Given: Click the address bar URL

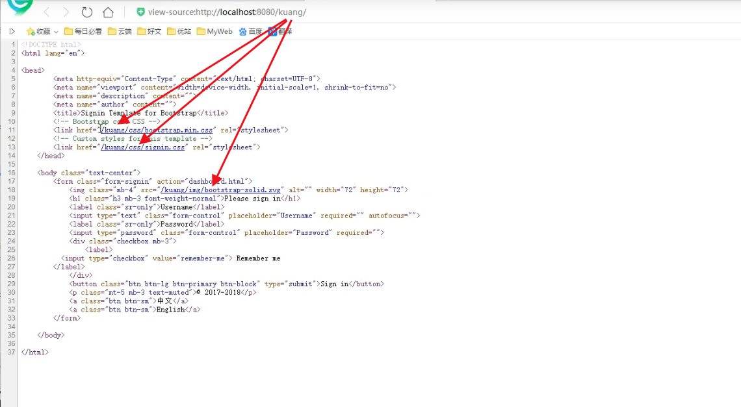Looking at the screenshot, I should click(x=227, y=12).
